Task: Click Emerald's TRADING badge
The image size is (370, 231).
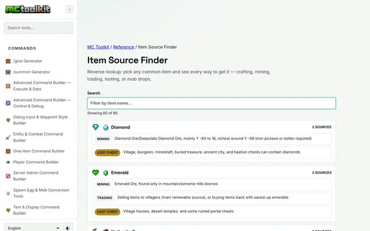Action: (x=105, y=198)
